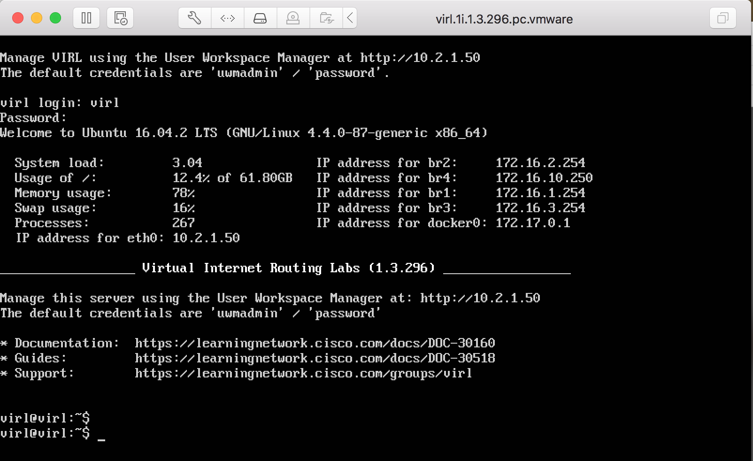The height and width of the screenshot is (461, 753).
Task: Click the camera device icon
Action: tap(293, 18)
